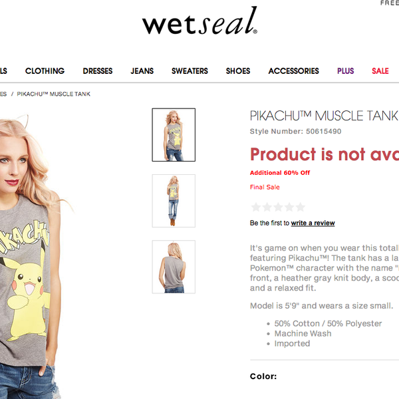Open the Accessories menu
This screenshot has height=399, width=399.
294,70
